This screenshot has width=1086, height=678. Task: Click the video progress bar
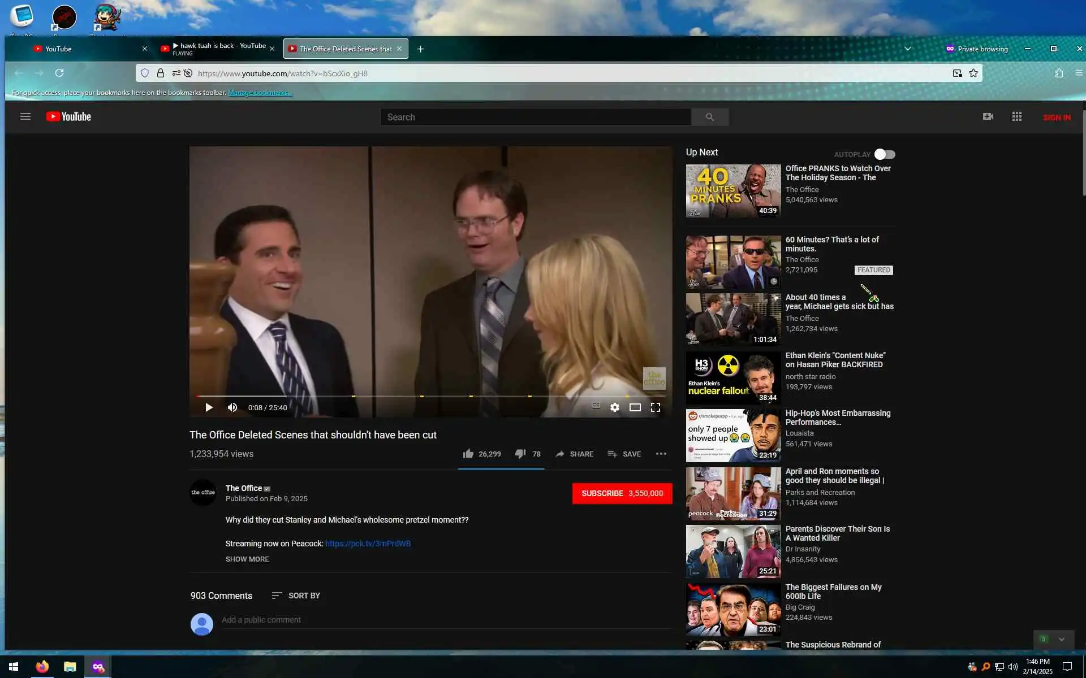[430, 396]
